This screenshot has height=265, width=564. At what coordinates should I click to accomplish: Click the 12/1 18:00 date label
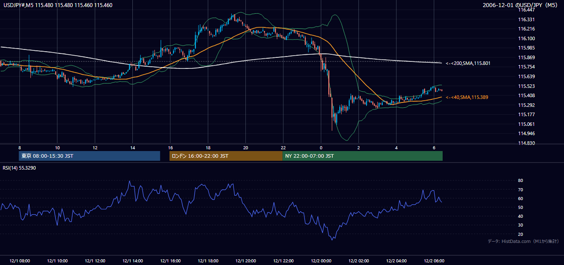208,261
